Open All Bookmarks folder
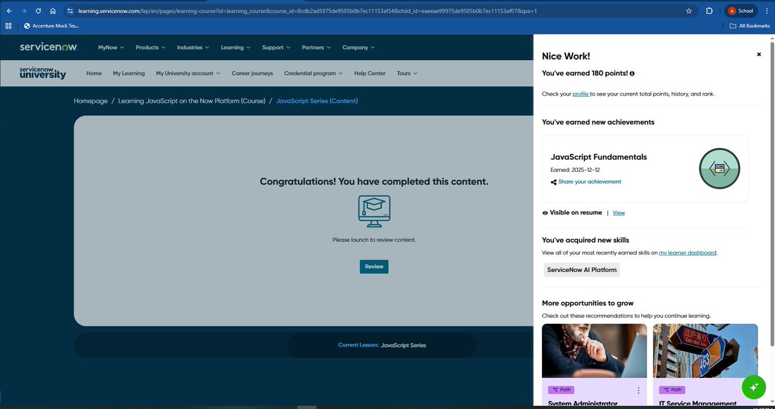 click(x=750, y=26)
